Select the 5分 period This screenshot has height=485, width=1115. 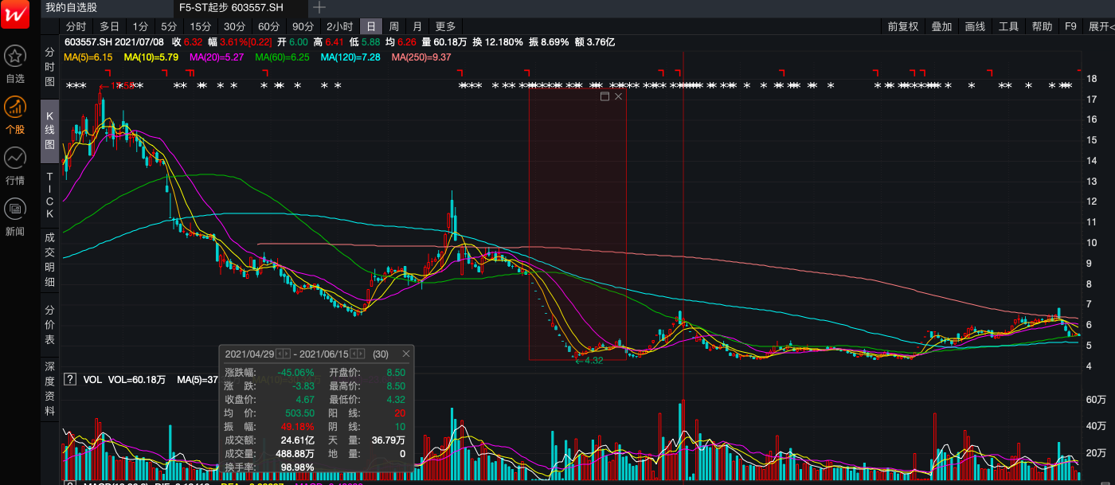169,26
